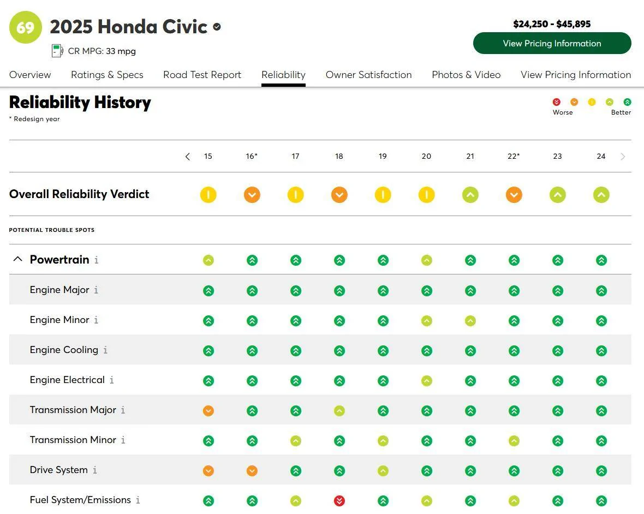Click the Powertrain section title

[59, 260]
